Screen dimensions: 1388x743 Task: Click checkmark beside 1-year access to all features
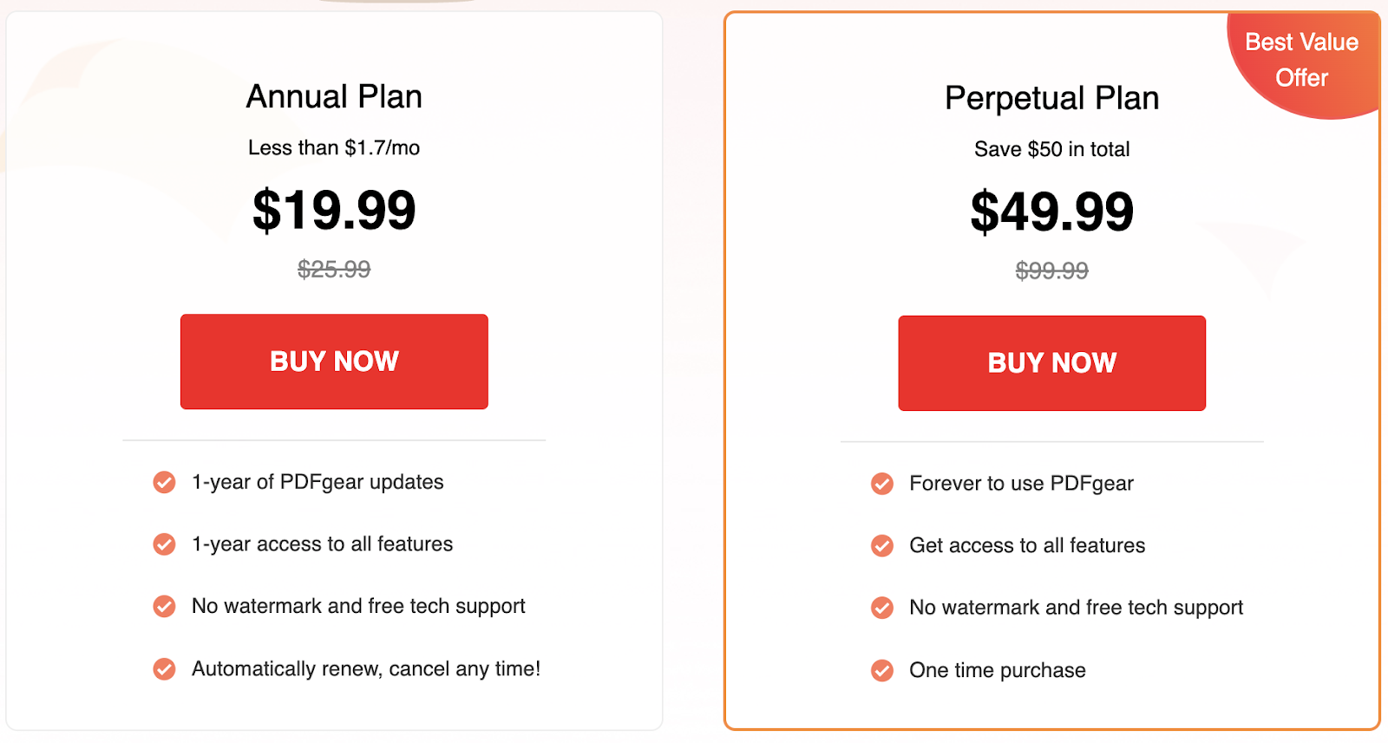[x=164, y=544]
